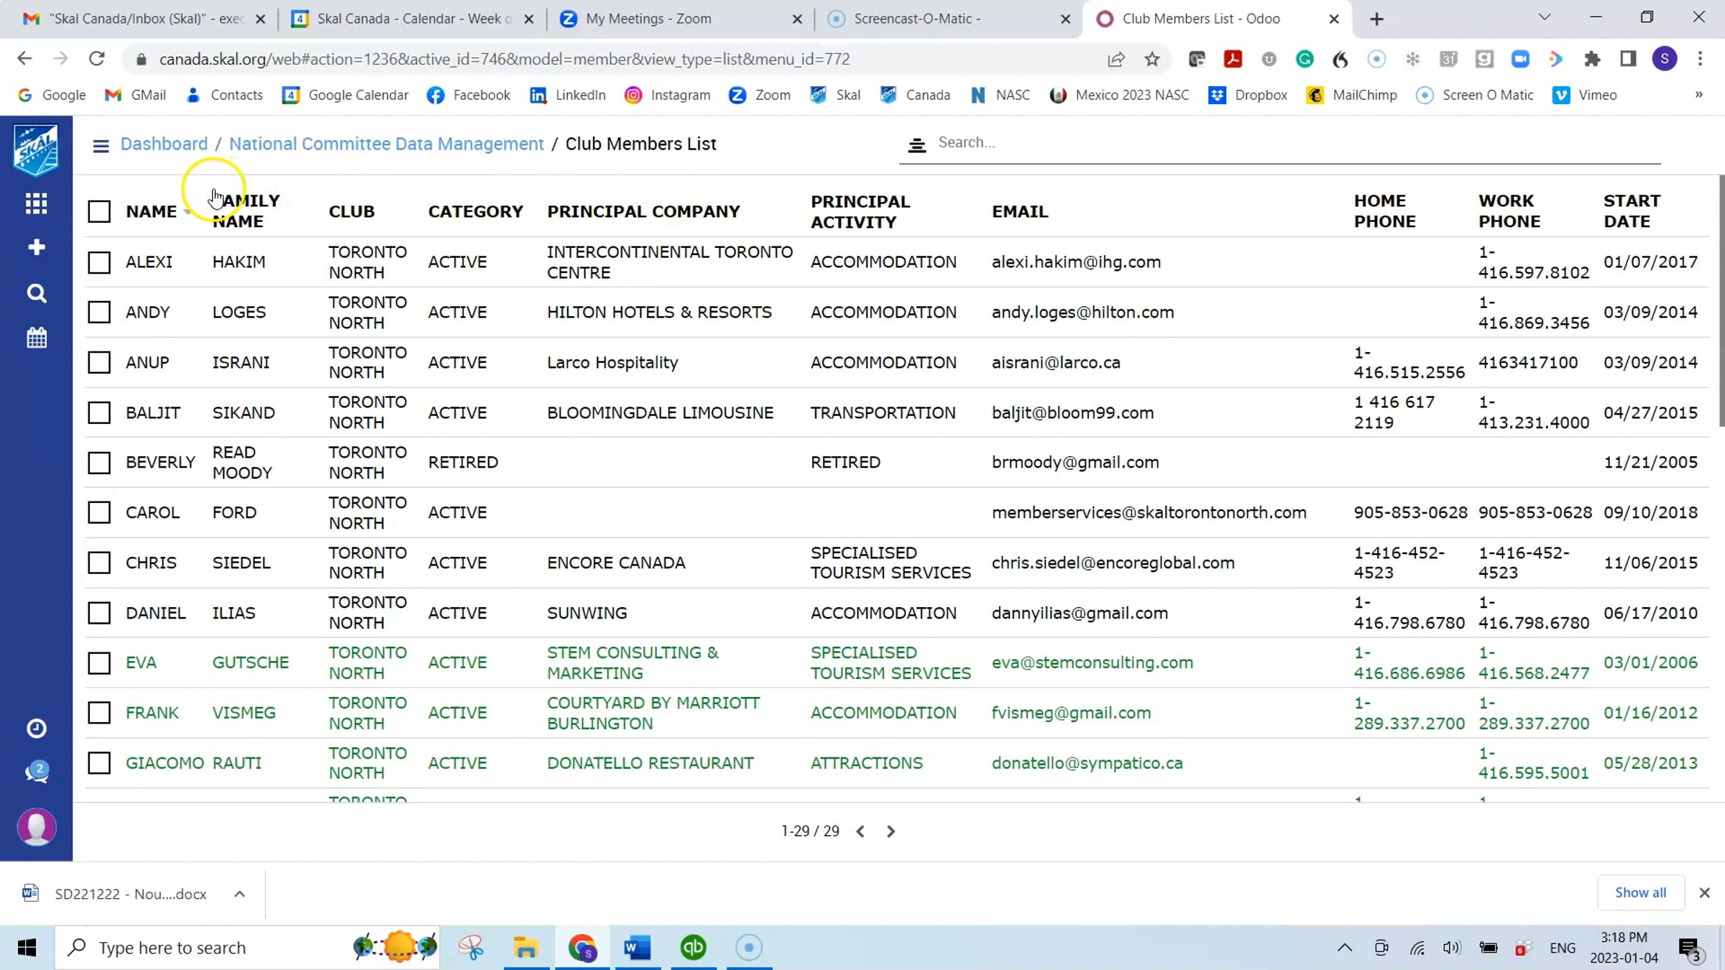The width and height of the screenshot is (1725, 970).
Task: Open the Adobe Acrobat extension icon
Action: click(x=1233, y=60)
